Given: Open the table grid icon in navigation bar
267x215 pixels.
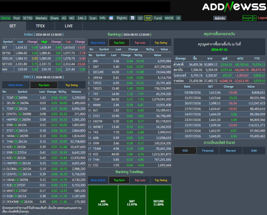Looking at the screenshot, I should tap(111, 18).
